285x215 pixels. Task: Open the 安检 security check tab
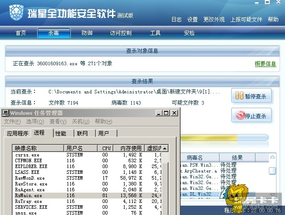pyautogui.click(x=189, y=33)
